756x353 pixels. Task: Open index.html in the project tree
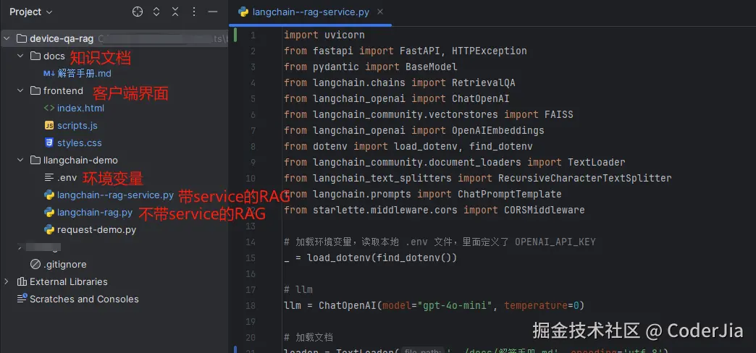click(80, 108)
